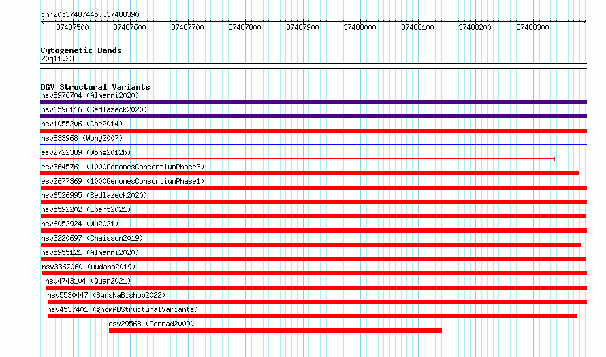
Task: Click ruler position 37488000
Action: point(360,27)
